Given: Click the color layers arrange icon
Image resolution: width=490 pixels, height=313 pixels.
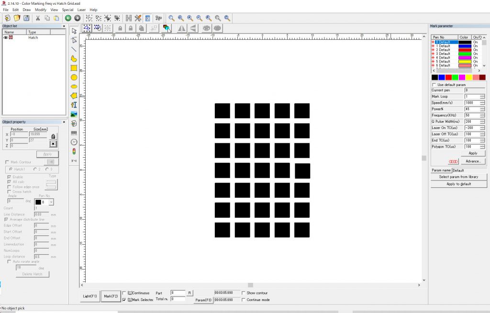Looking at the screenshot, I should coord(167,28).
